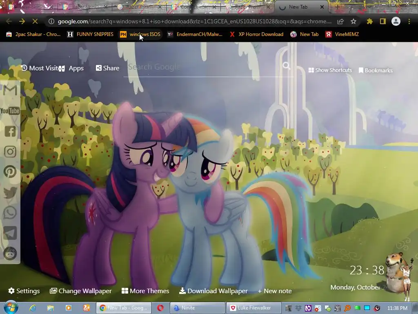Open EndermanCH/Malw... bookmark
Image resolution: width=418 pixels, height=314 pixels.
tap(195, 34)
